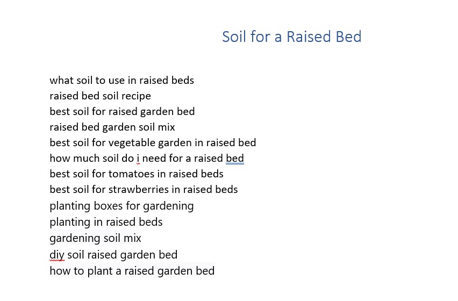Click the "planting boxes for gardening" line
The width and height of the screenshot is (458, 301).
(121, 206)
